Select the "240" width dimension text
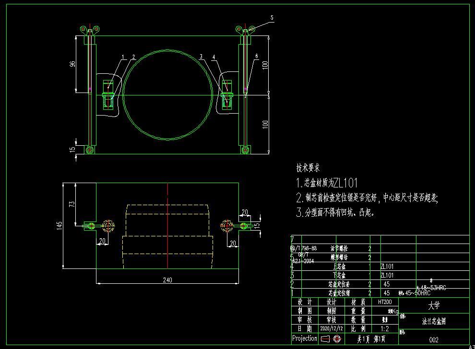475x349 pixels. point(167,280)
